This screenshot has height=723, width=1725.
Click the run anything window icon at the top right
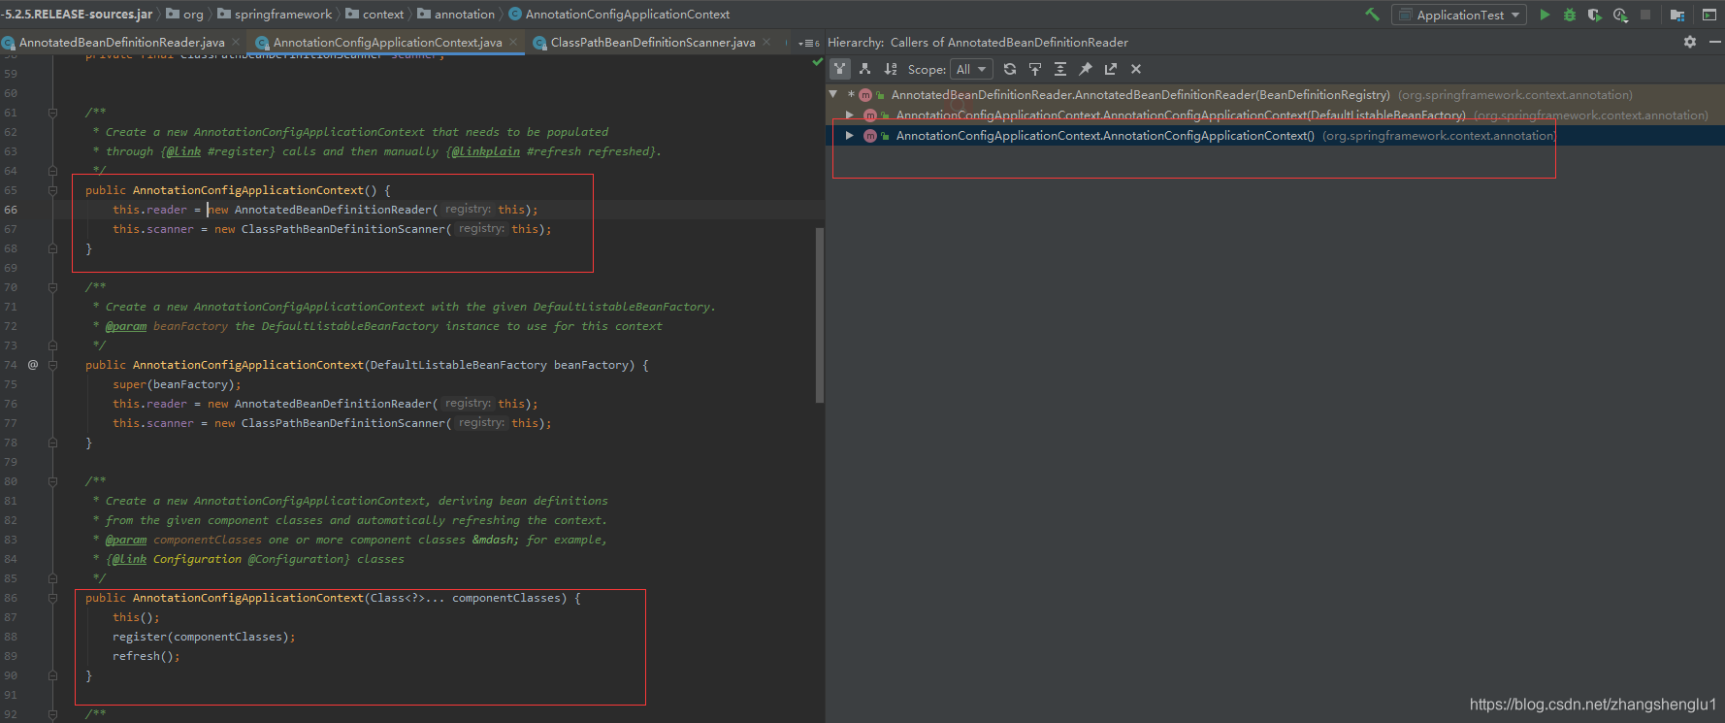(x=1709, y=15)
